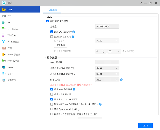Click the info icon beside 启用 WS-Discovery

point(74,32)
